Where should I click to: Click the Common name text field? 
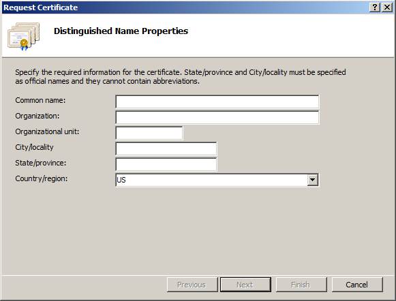click(217, 101)
